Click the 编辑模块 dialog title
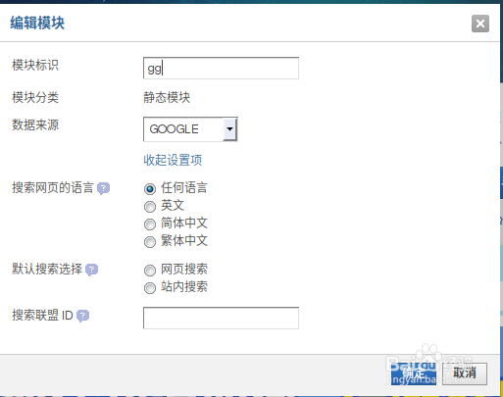 pyautogui.click(x=37, y=23)
